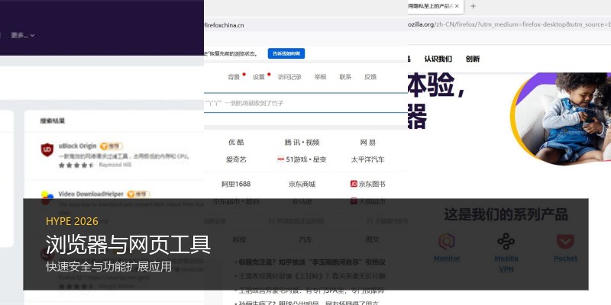Click the uBlock Origin description text
611x305 pixels.
[x=124, y=156]
